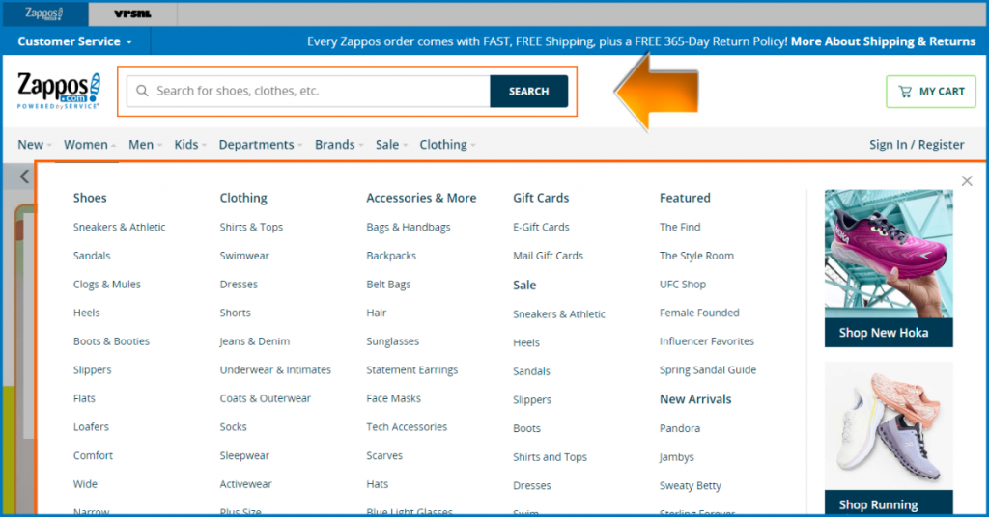Click the Zappos logo
Image resolution: width=989 pixels, height=517 pixels.
coord(59,91)
